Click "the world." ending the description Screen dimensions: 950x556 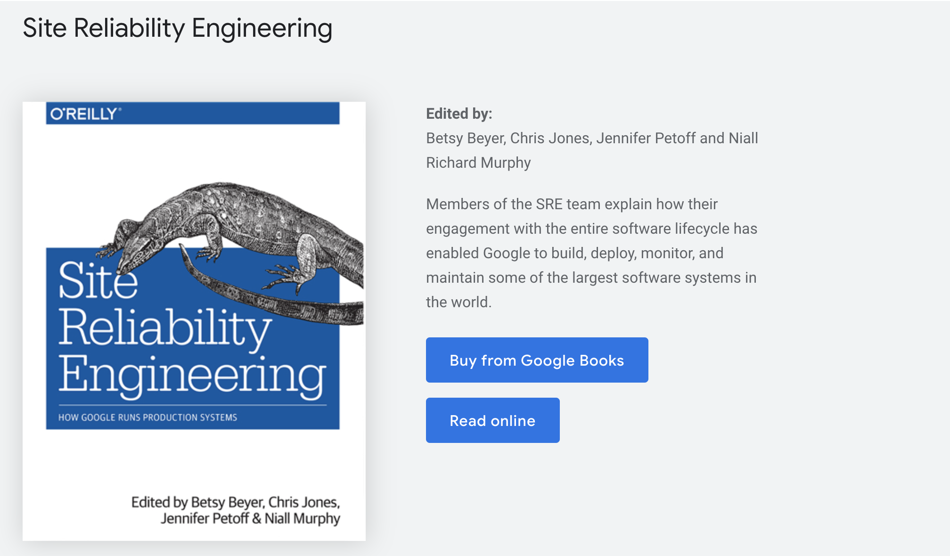[459, 302]
